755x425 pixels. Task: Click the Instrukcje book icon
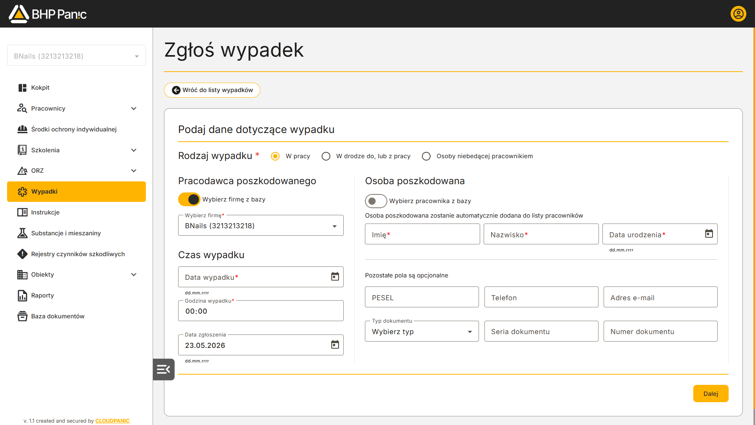tap(22, 213)
